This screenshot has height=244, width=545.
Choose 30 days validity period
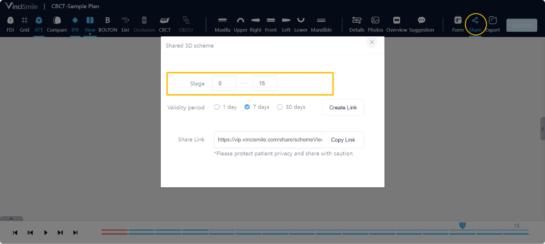click(x=280, y=107)
